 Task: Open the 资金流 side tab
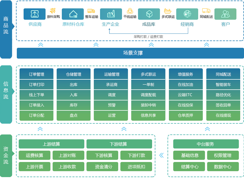tap(6, 155)
